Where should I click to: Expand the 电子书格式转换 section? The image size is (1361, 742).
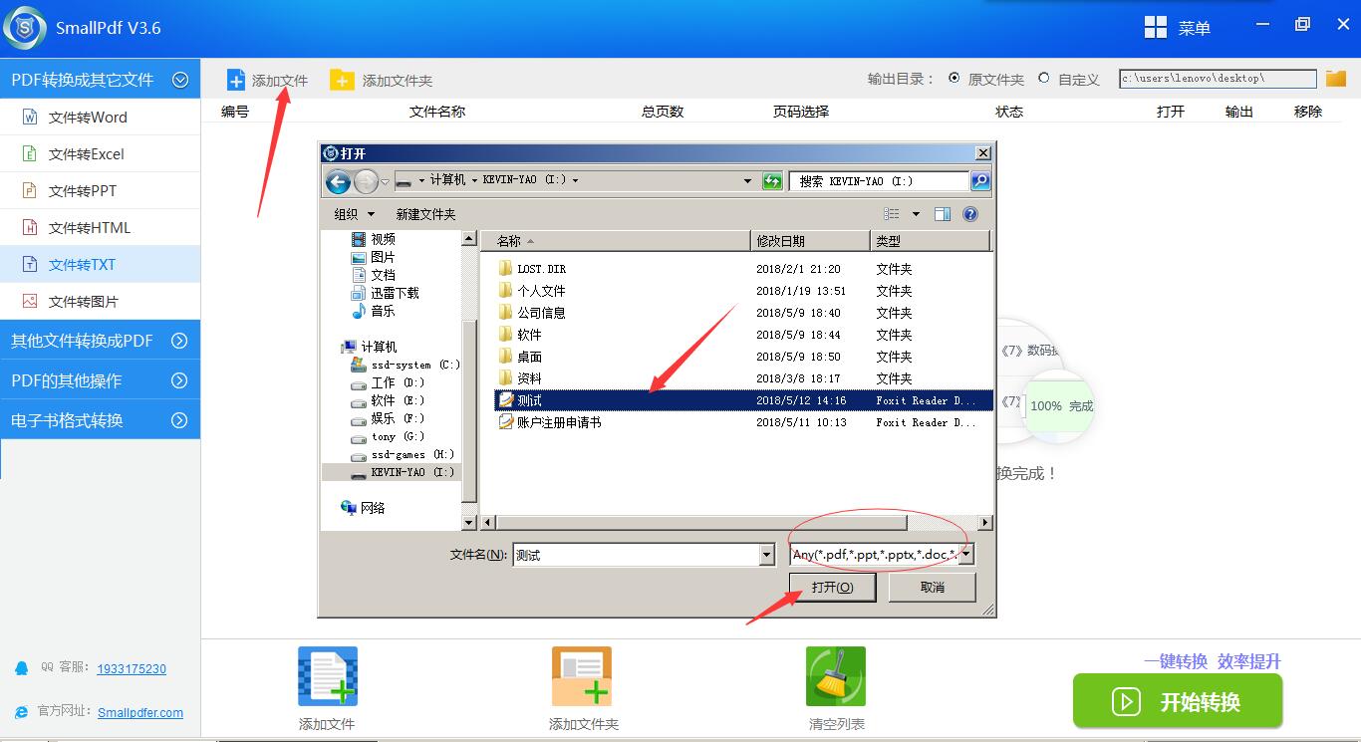(179, 420)
